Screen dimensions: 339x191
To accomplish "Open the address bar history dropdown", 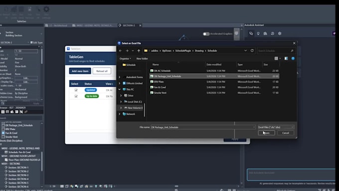I will coord(245,50).
